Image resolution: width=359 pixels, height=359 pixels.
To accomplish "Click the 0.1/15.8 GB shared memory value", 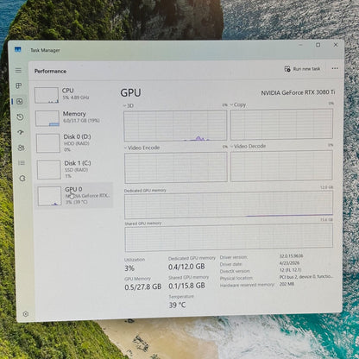I will pos(187,286).
